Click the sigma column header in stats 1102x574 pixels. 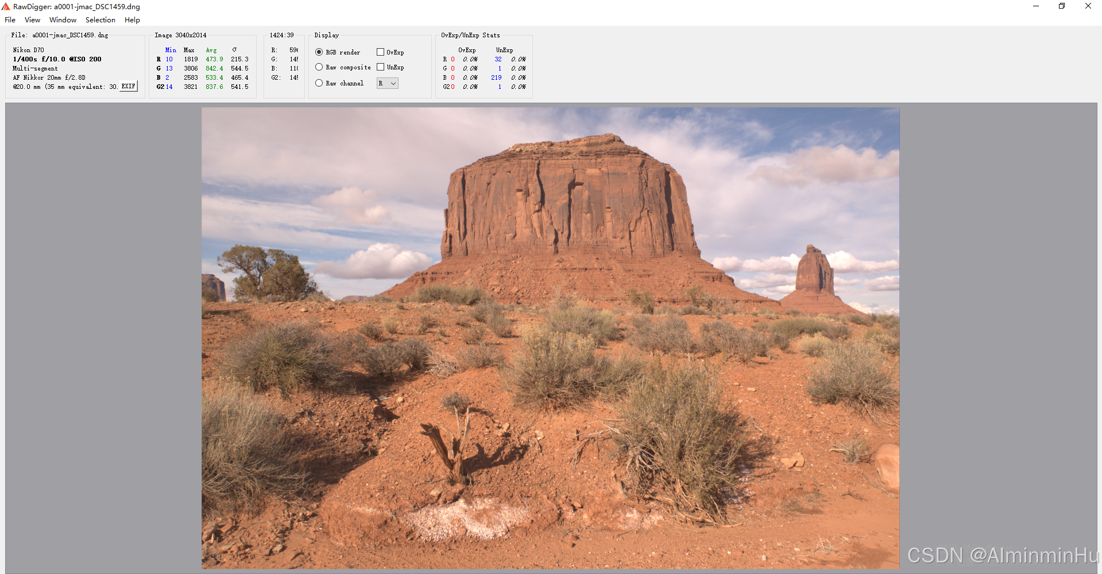click(x=234, y=50)
